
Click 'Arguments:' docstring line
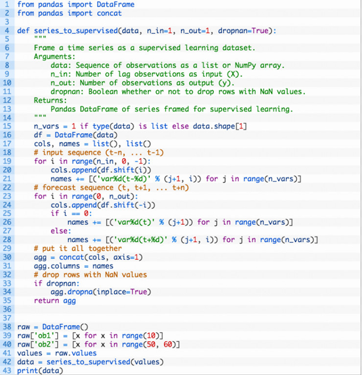coord(54,56)
